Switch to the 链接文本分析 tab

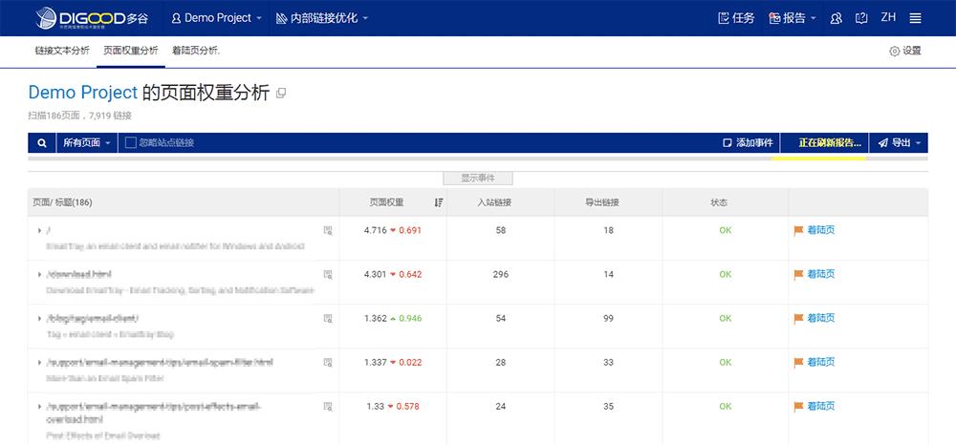point(62,51)
